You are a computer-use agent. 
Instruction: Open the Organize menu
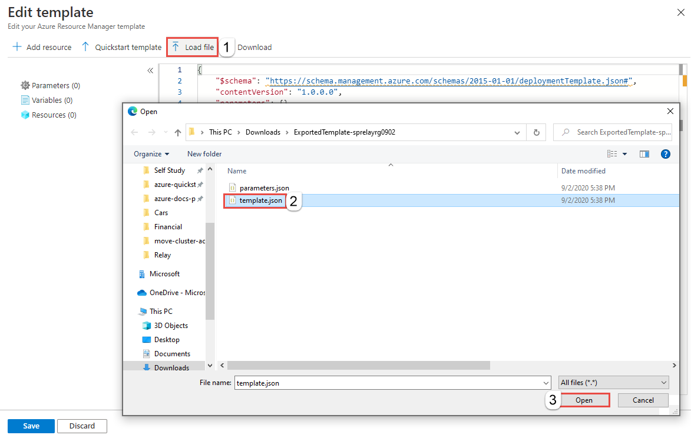(x=151, y=154)
